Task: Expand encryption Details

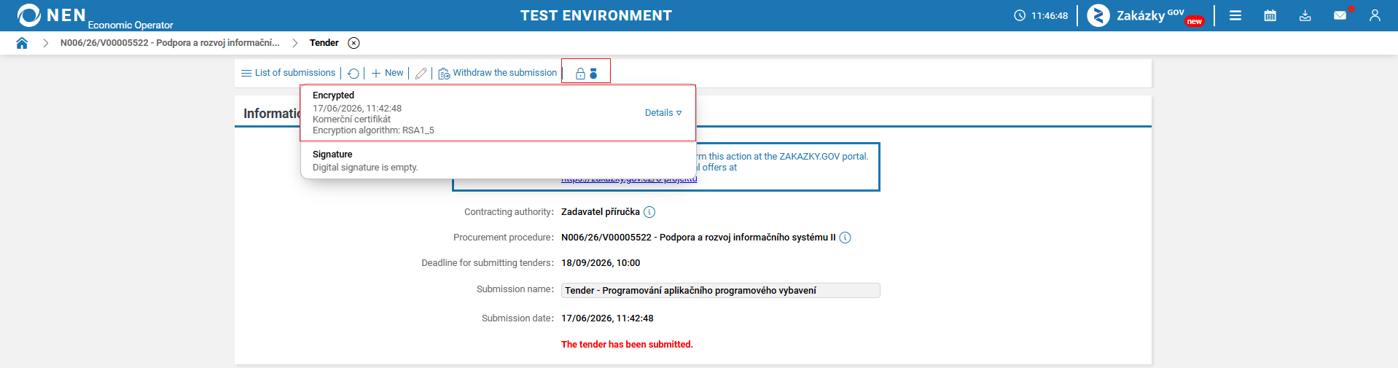Action: pos(663,113)
